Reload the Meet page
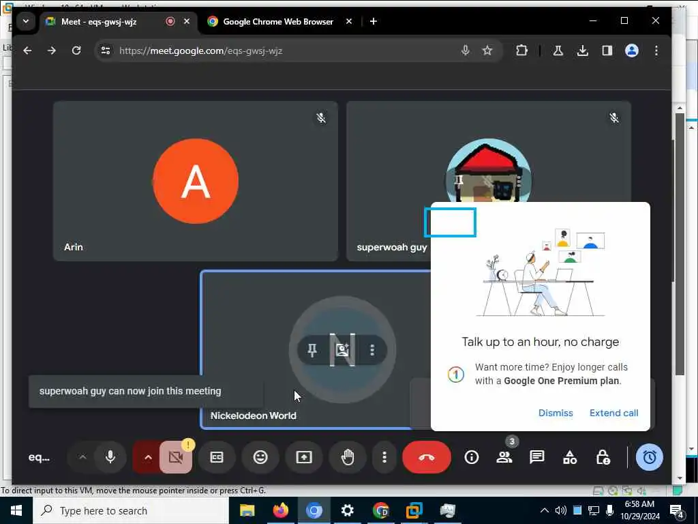 click(76, 50)
